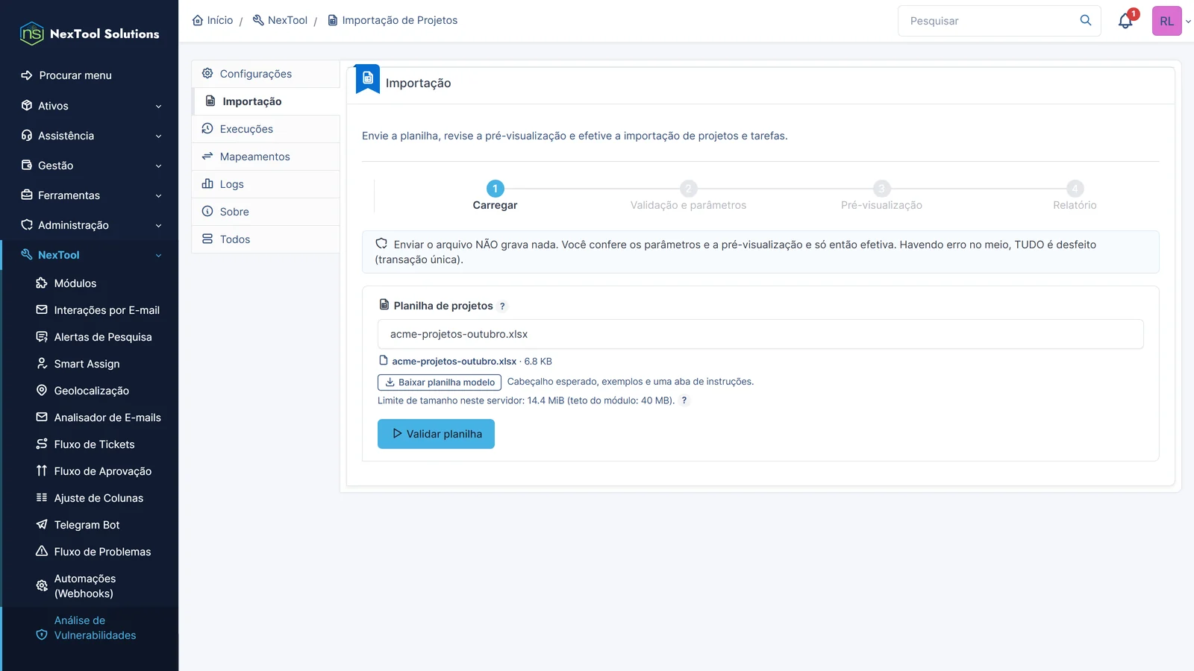Viewport: 1194px width, 671px height.
Task: Click the NexTool Solutions logo
Action: (x=90, y=34)
